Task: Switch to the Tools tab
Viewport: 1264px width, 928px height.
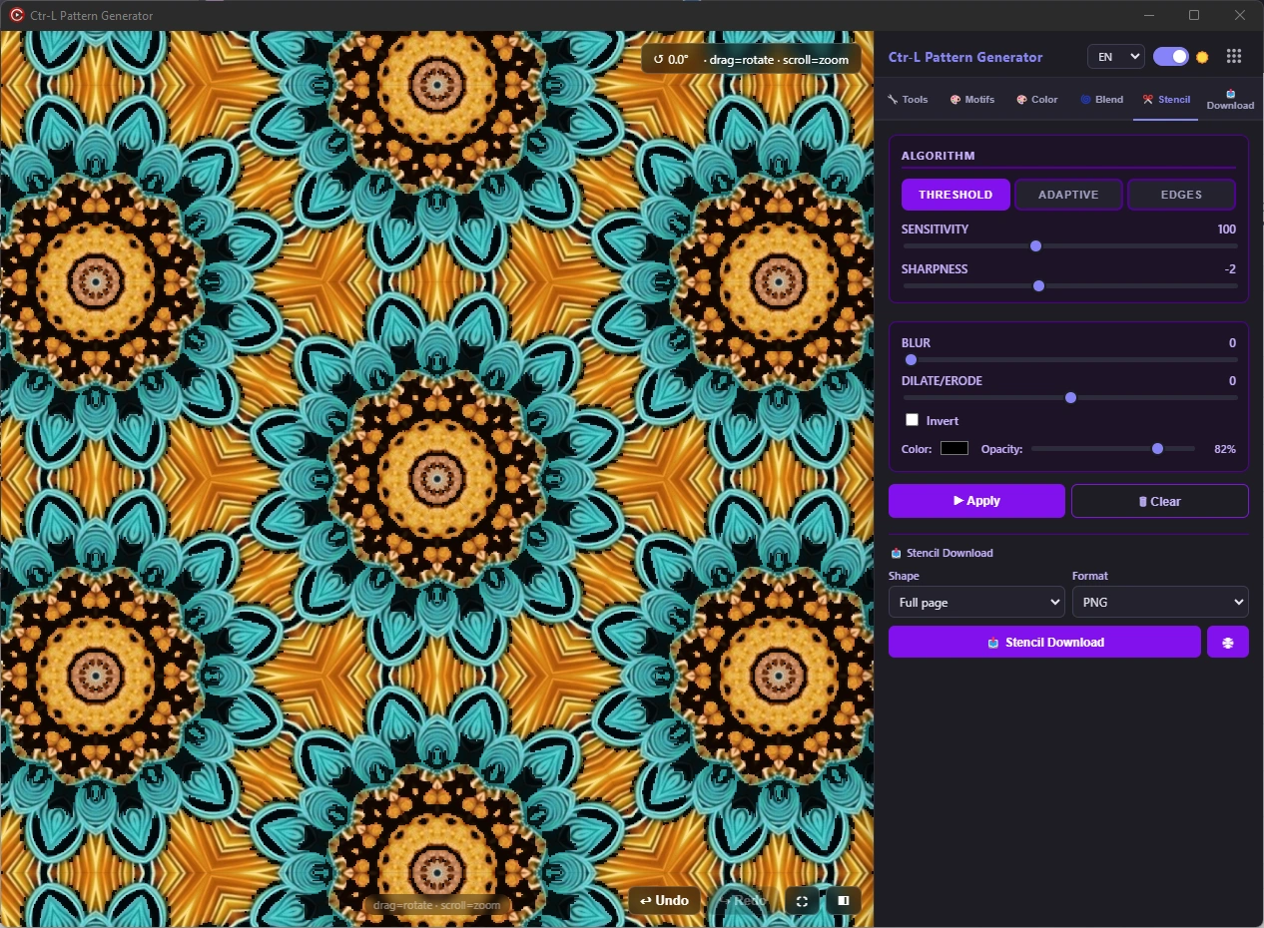Action: (x=908, y=100)
